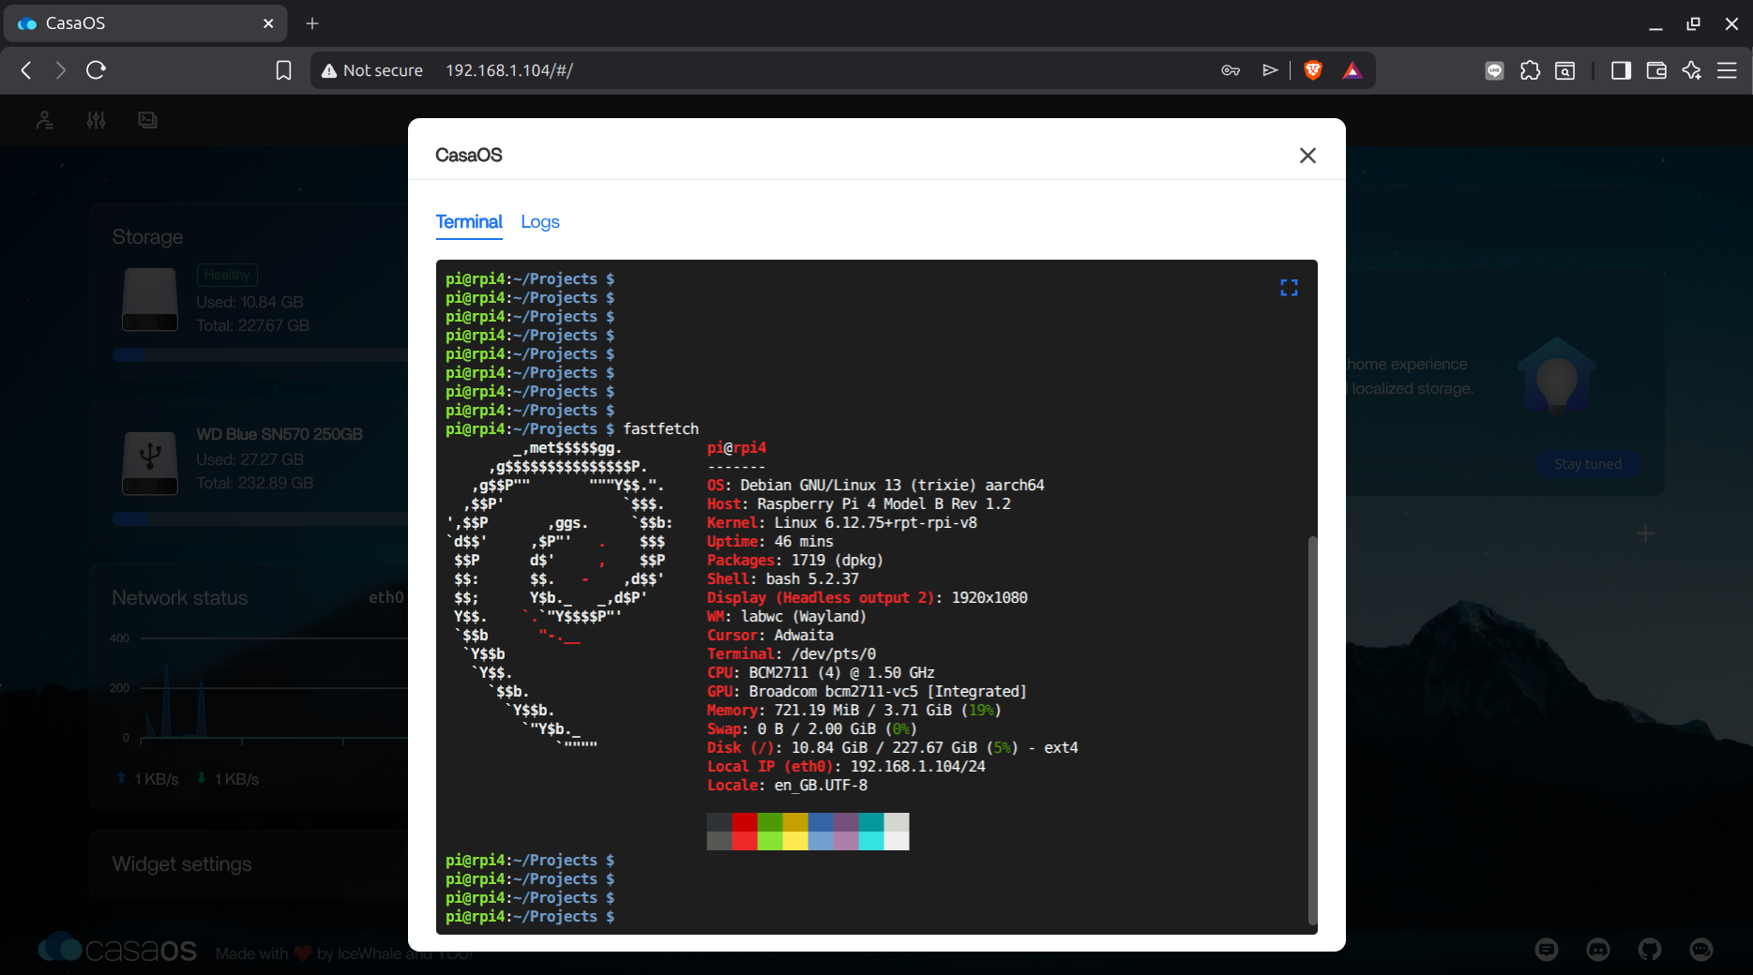Click the terminal vertical scrollbar
This screenshot has width=1753, height=975.
[1312, 729]
